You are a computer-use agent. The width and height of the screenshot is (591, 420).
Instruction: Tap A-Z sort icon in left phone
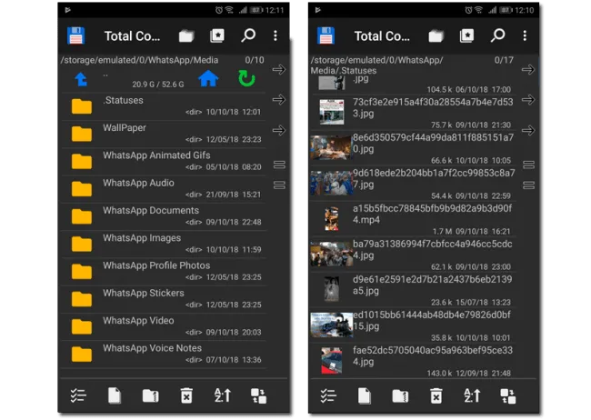coord(223,395)
